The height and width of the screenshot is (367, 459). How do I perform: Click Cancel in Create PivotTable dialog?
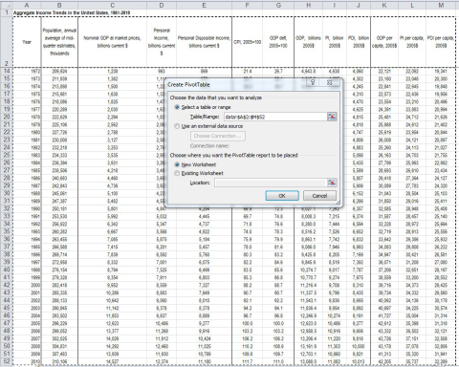point(319,196)
